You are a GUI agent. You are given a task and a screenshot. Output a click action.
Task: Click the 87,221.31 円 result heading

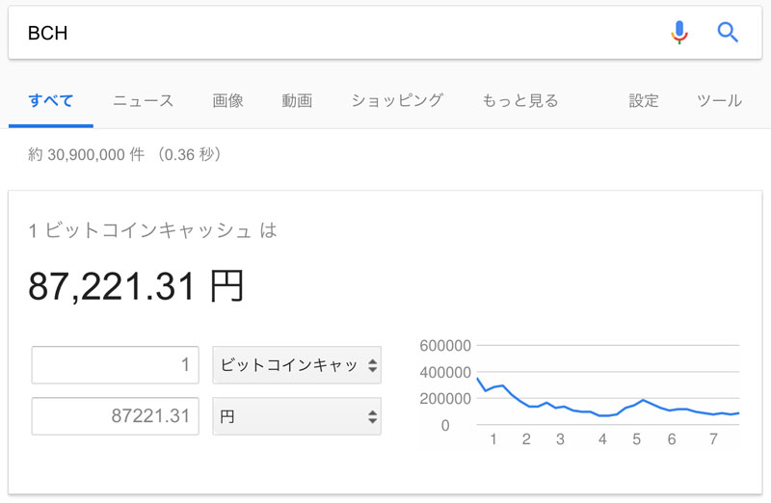coord(136,286)
